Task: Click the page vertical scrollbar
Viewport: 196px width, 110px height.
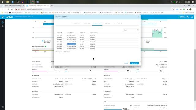Action: [195, 75]
